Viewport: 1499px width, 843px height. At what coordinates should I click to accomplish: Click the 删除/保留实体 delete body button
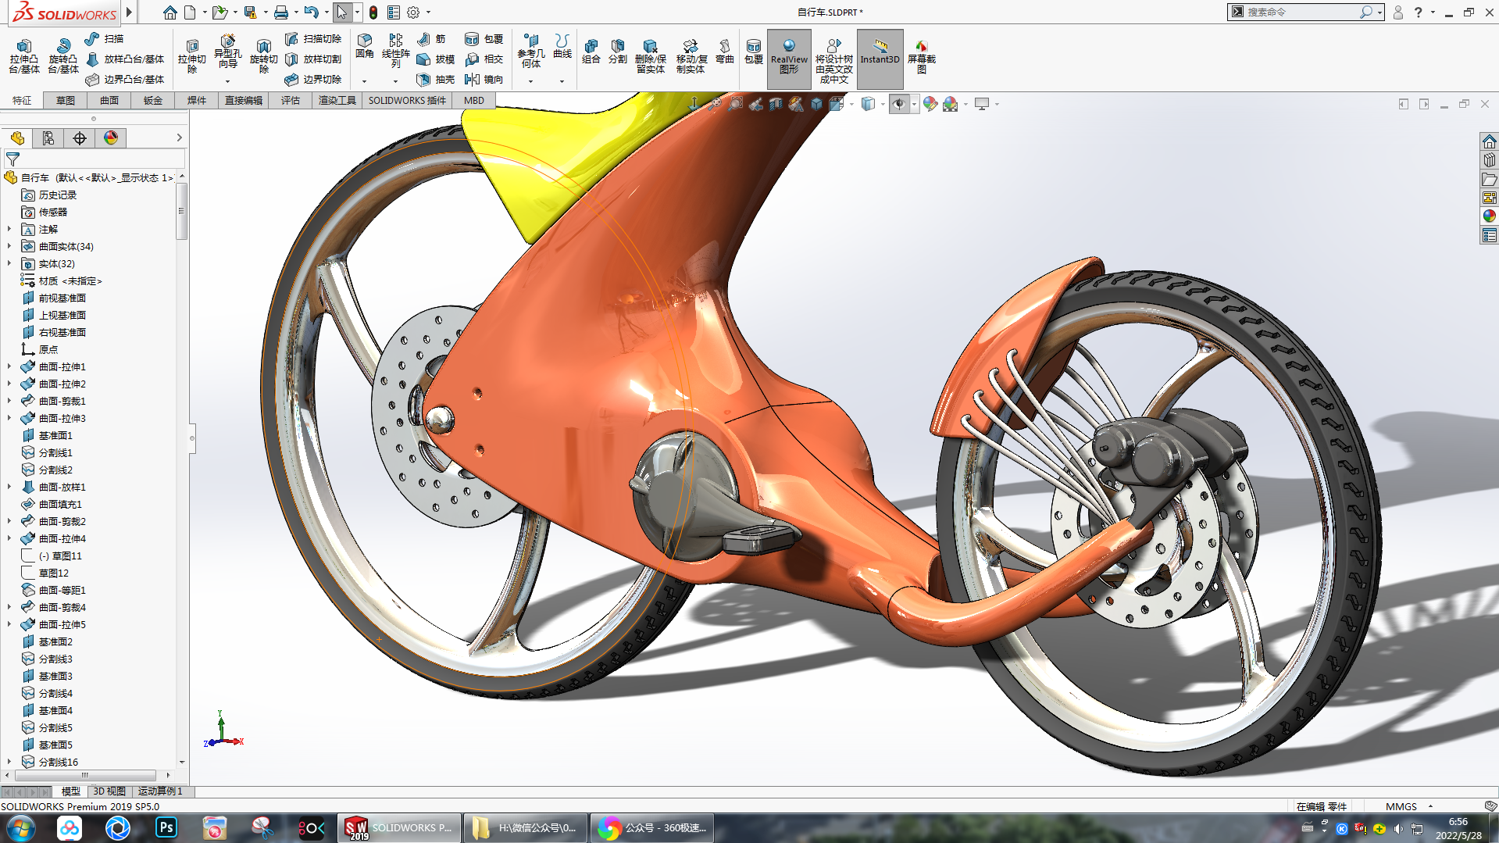click(650, 56)
